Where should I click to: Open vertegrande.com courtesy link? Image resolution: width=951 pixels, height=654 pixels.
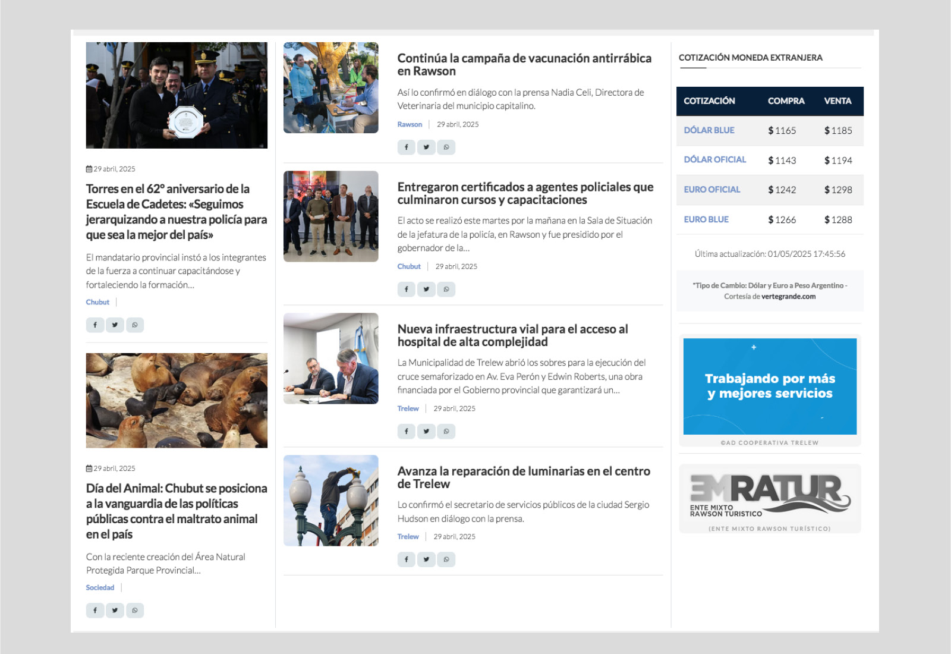tap(788, 297)
